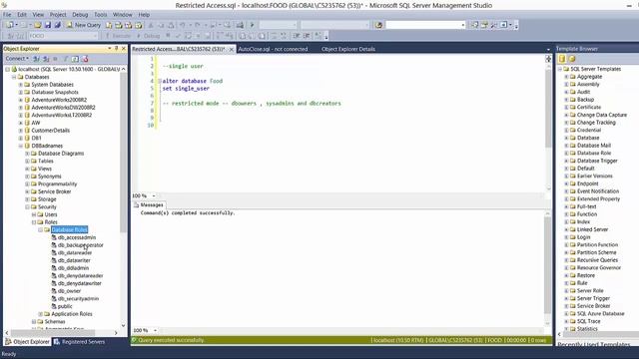Image resolution: width=639 pixels, height=359 pixels.
Task: Open the Connect menu in Object Explorer
Action: point(17,59)
